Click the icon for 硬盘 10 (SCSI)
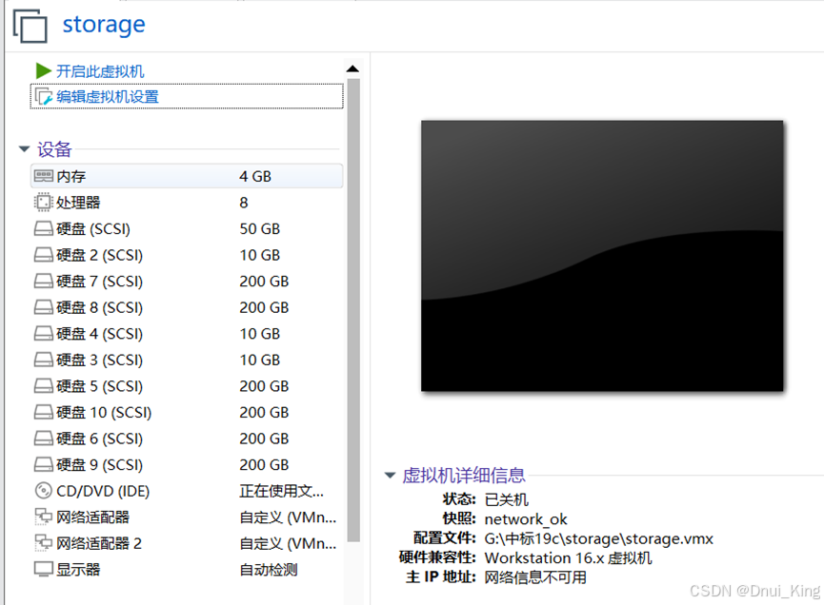This screenshot has height=605, width=824. 43,412
